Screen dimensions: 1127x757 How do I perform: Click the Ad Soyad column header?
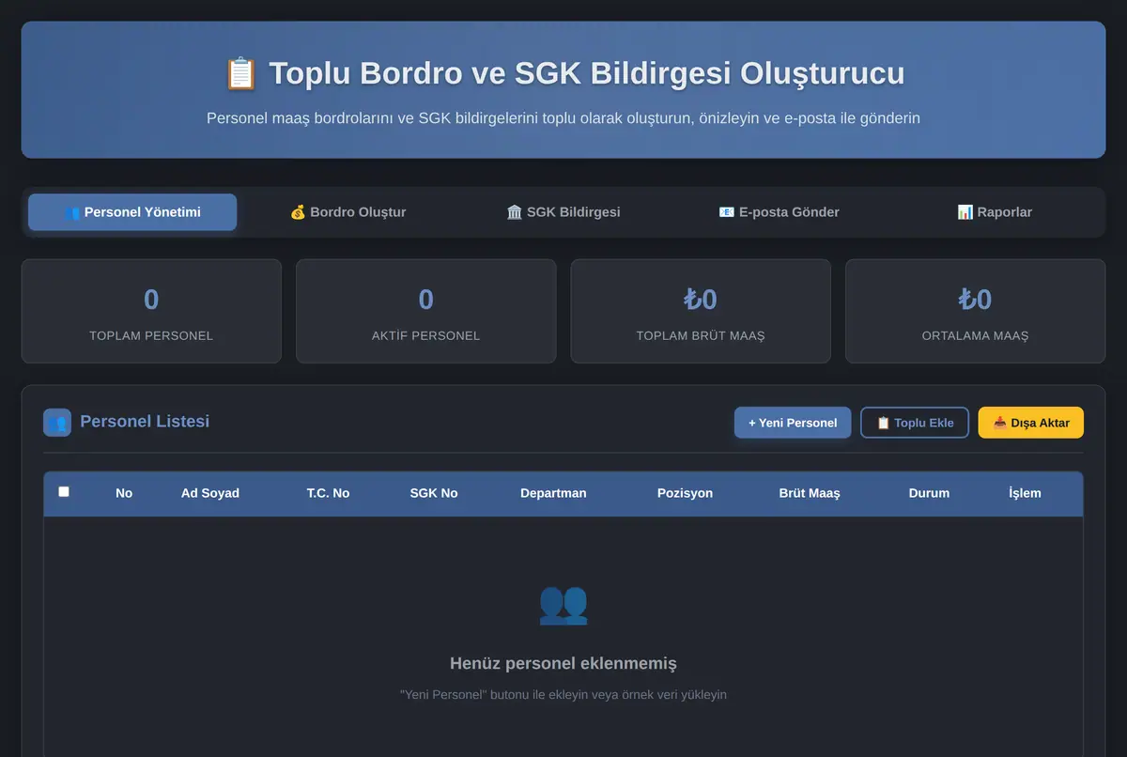[210, 493]
